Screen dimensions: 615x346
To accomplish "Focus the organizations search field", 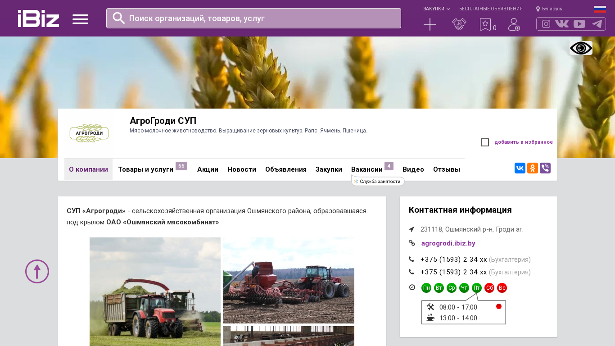I will pos(253,18).
